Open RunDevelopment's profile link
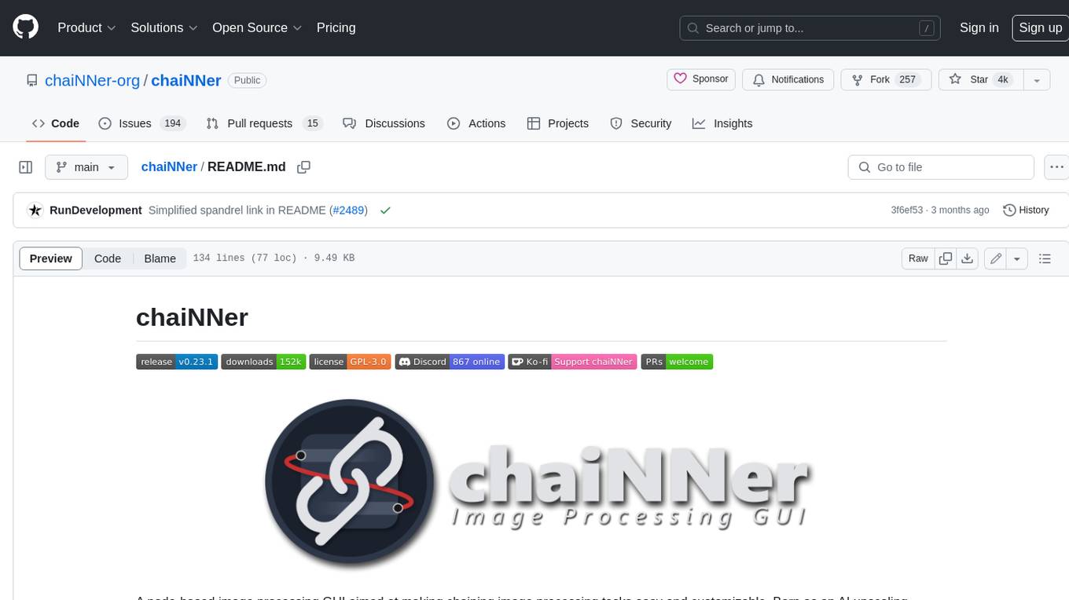Image resolution: width=1069 pixels, height=600 pixels. pyautogui.click(x=96, y=210)
